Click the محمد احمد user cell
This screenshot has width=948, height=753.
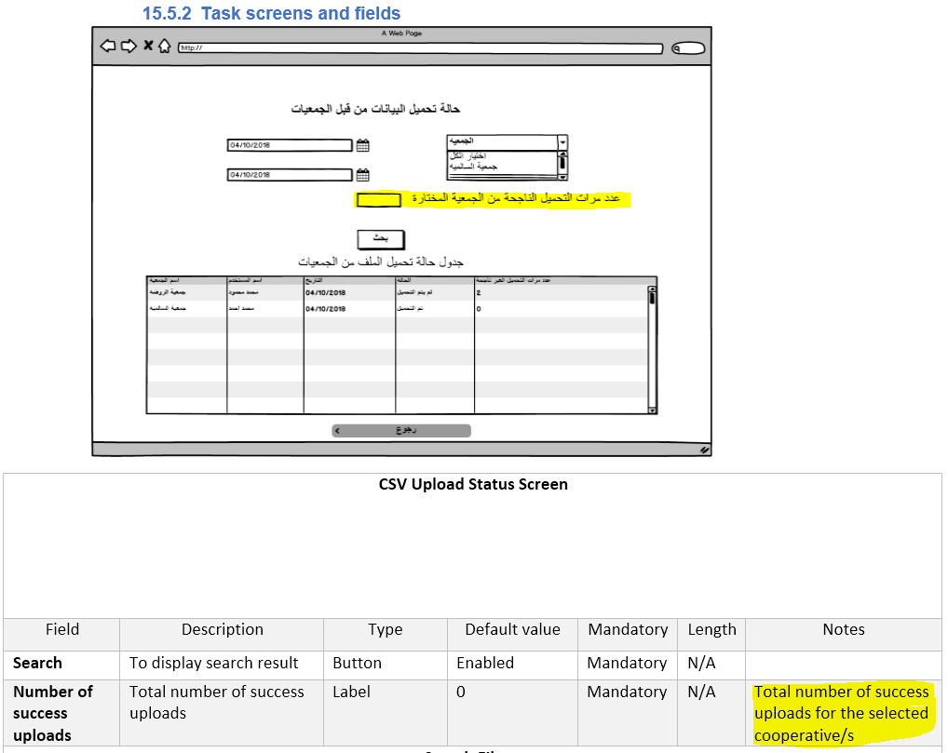(x=265, y=308)
